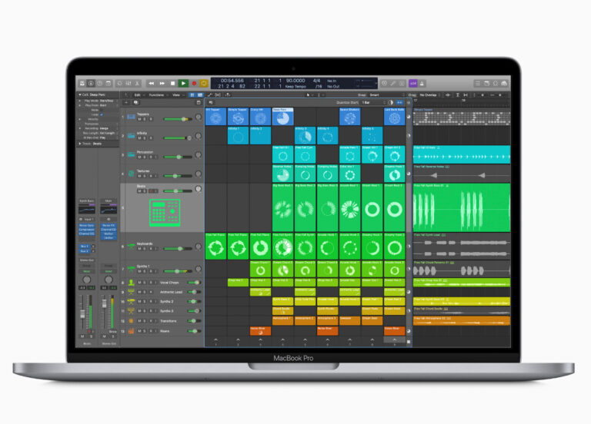Select the Transitions track icon
Viewport: 591px width, 424px height.
coord(131,320)
